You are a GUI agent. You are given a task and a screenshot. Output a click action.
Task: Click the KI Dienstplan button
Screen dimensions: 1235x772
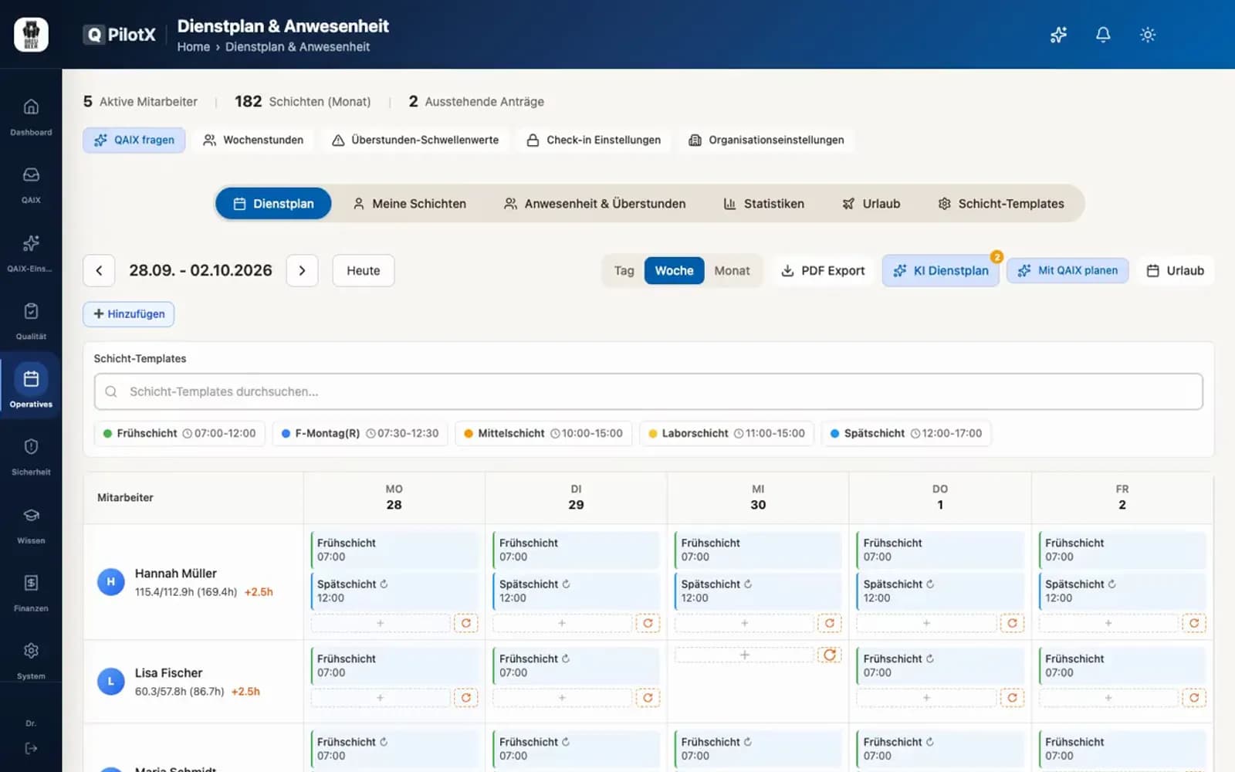[x=941, y=271]
